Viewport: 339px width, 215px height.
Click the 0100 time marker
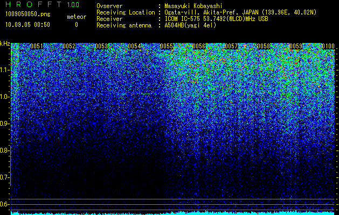[x=328, y=46]
